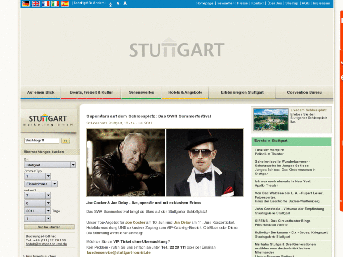Click the Suche starten button
This screenshot has width=343, height=257.
click(x=49, y=227)
